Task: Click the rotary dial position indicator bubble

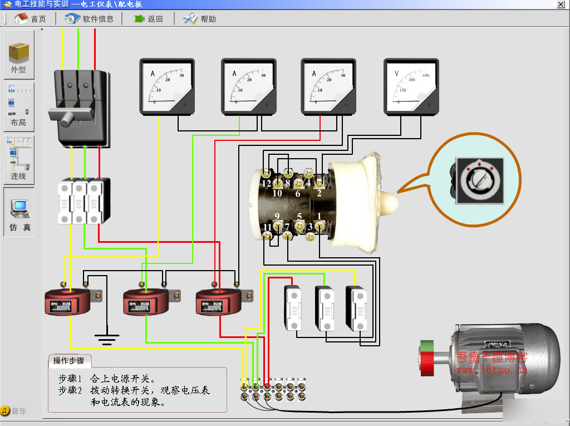Action: 478,178
